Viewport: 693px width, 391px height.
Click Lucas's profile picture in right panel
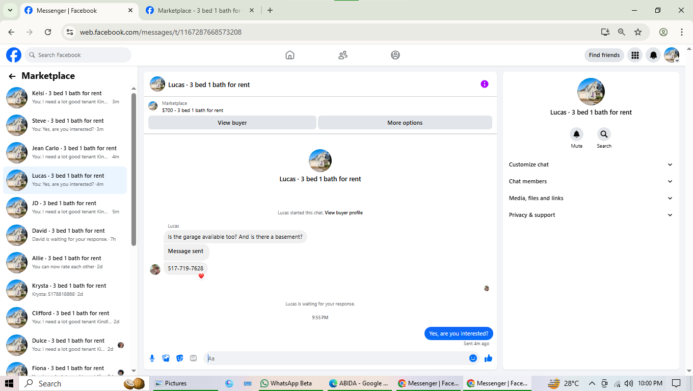pyautogui.click(x=591, y=92)
